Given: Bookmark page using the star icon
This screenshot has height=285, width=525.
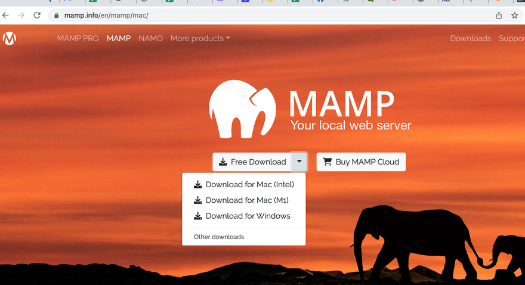Looking at the screenshot, I should point(514,16).
